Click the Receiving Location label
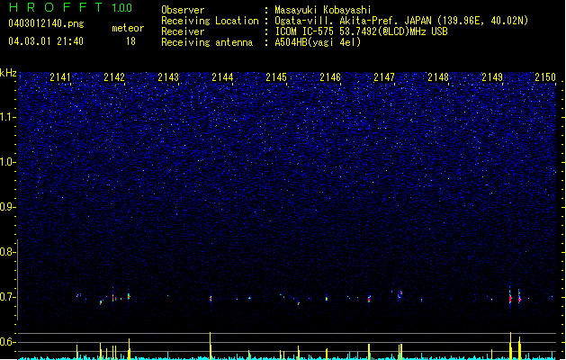The height and width of the screenshot is (360, 566). tap(210, 21)
